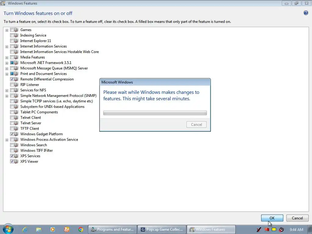Viewport: 312px width, 234px height.
Task: Click the Show desktop strip
Action: click(x=310, y=229)
